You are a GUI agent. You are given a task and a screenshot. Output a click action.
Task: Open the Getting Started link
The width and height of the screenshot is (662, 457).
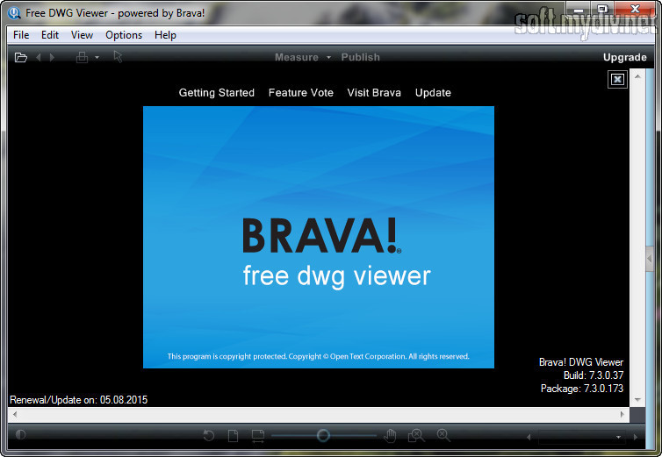pyautogui.click(x=217, y=92)
